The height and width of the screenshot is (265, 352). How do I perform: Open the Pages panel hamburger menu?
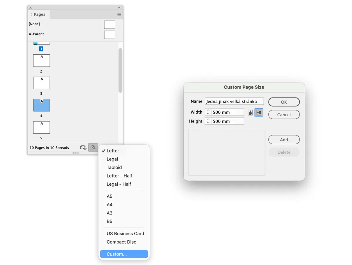tap(119, 14)
